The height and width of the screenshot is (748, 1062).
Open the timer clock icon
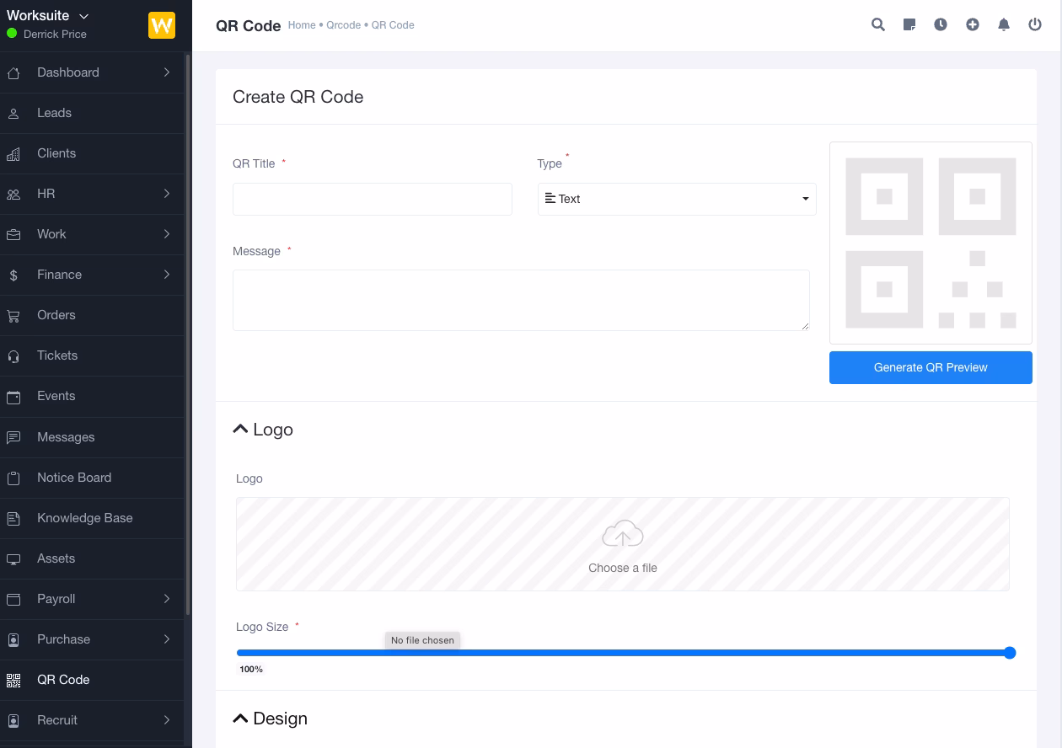point(941,24)
